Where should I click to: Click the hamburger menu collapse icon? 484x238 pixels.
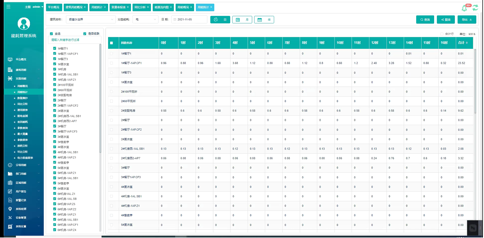[8, 7]
